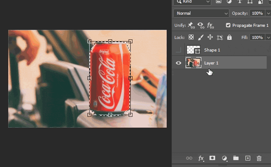
Task: Select the Layer 1 layer name
Action: [x=211, y=63]
